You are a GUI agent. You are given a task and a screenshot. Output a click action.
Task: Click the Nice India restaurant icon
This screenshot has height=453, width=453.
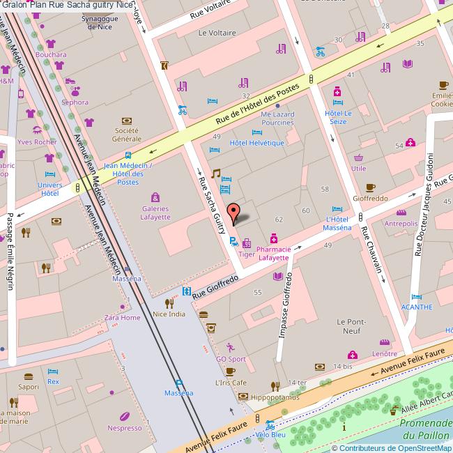[169, 303]
